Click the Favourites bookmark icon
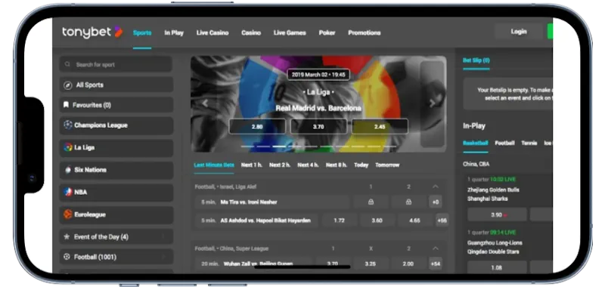The image size is (605, 287). [x=66, y=105]
